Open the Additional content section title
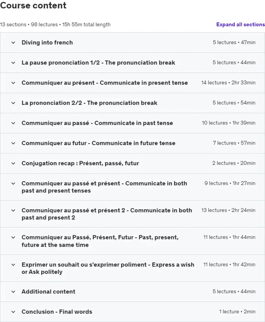The width and height of the screenshot is (265, 322). click(48, 292)
